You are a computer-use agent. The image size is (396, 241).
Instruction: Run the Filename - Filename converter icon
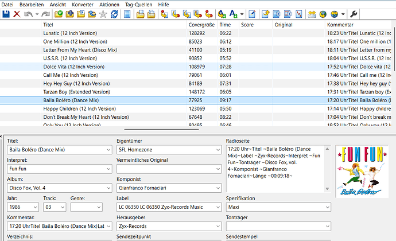pyautogui.click(x=187, y=14)
